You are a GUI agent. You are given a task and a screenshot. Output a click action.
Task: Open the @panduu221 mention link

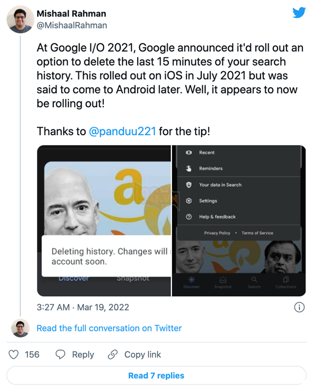(122, 132)
